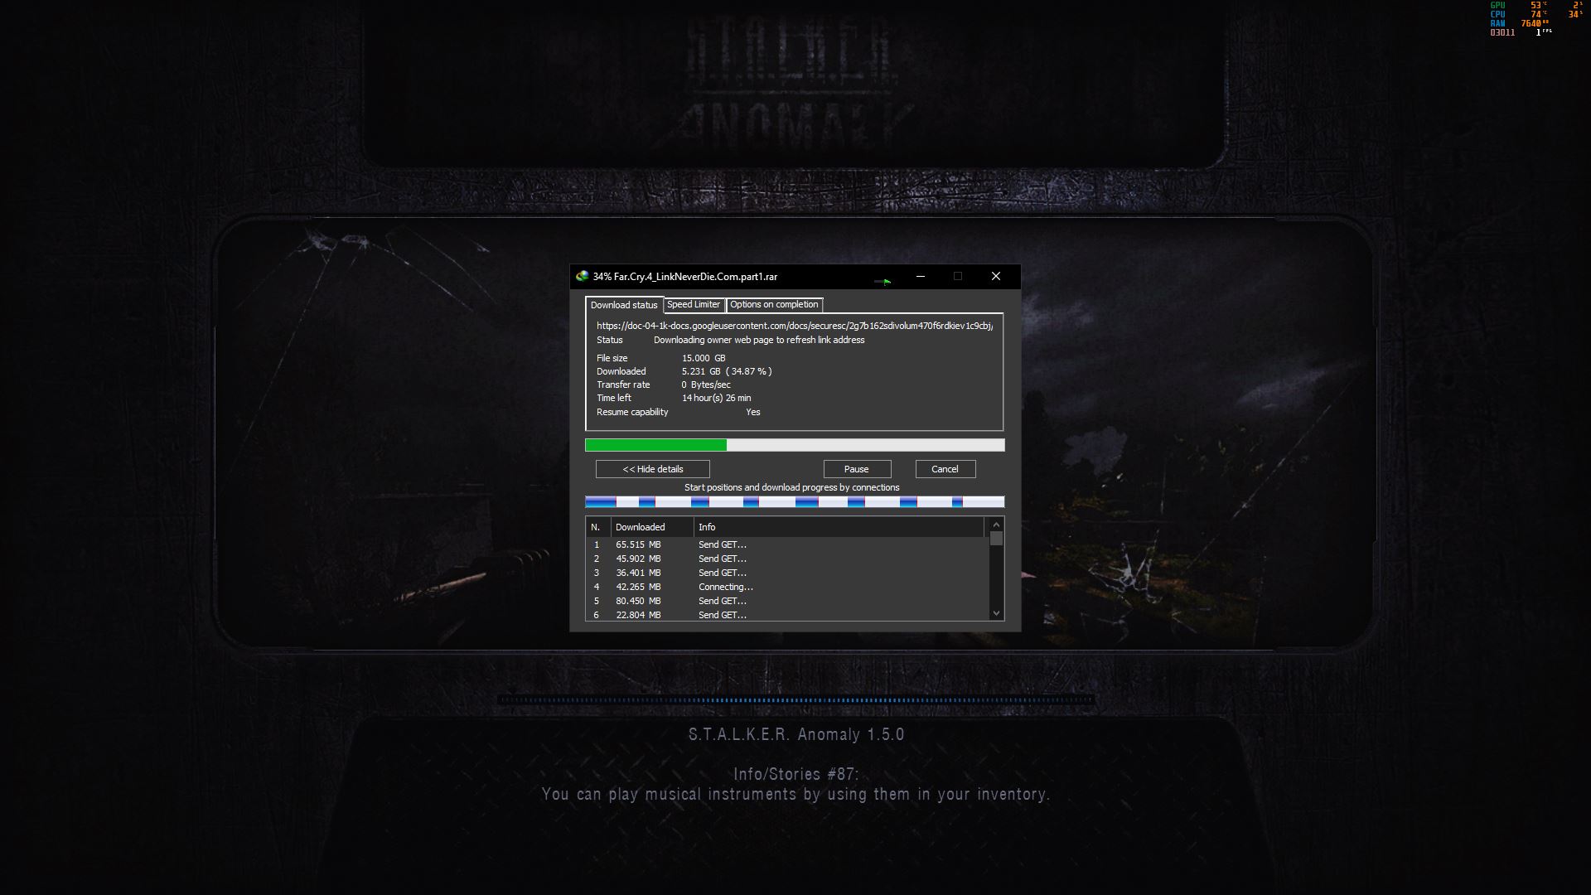Collapse details with Hide details button
This screenshot has height=895, width=1591.
(x=653, y=469)
